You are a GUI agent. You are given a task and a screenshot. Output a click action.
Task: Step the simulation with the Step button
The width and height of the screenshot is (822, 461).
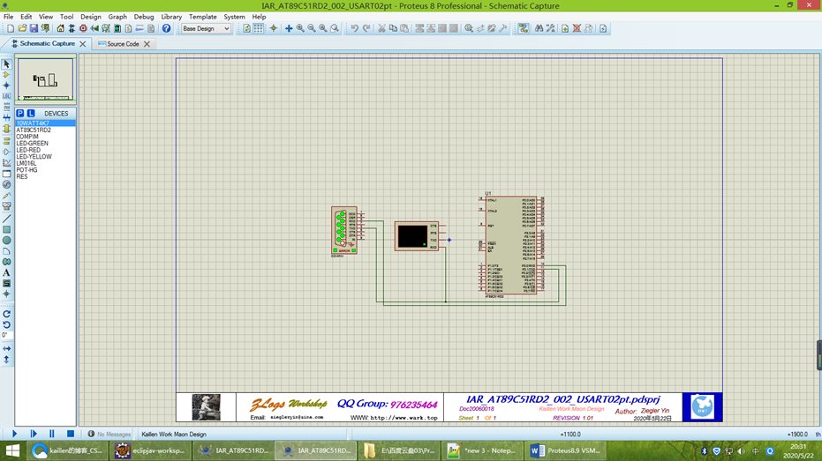point(34,434)
